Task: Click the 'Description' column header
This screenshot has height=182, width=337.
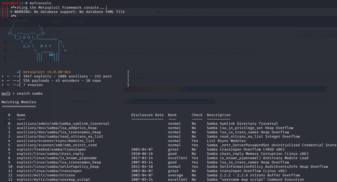Action: 219,115
